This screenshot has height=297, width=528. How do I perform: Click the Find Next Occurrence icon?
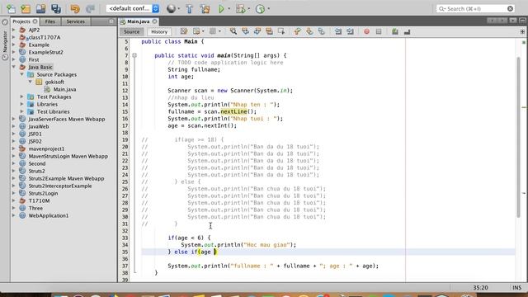pos(257,31)
